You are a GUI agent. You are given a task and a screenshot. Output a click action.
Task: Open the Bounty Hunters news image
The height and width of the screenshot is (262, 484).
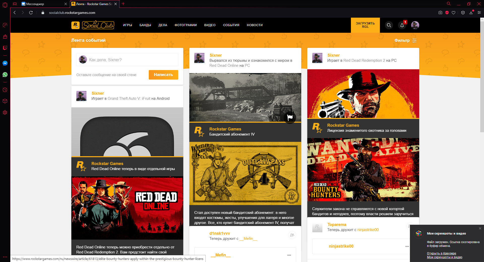[363, 170]
